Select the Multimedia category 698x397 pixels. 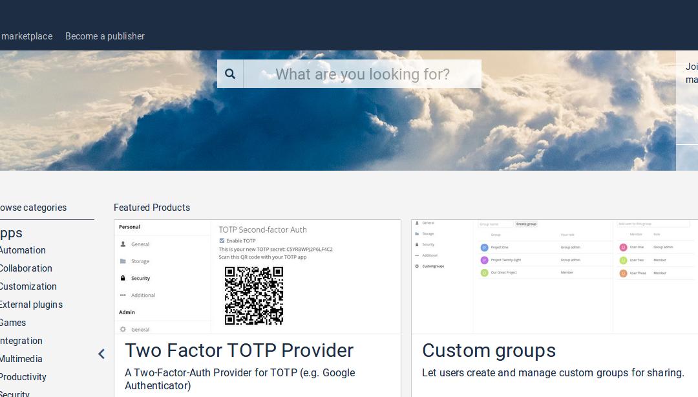point(21,359)
